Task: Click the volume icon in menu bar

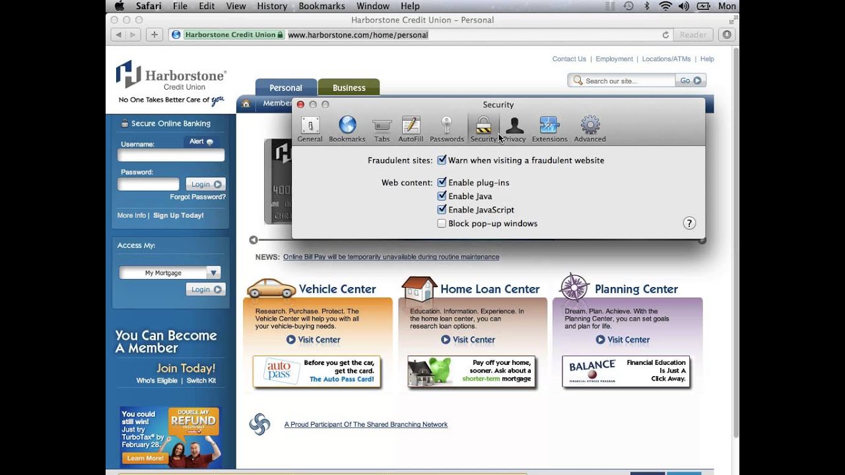Action: 683,6
